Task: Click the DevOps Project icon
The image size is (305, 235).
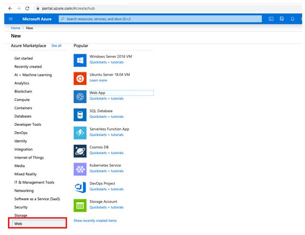Action: pyautogui.click(x=80, y=187)
